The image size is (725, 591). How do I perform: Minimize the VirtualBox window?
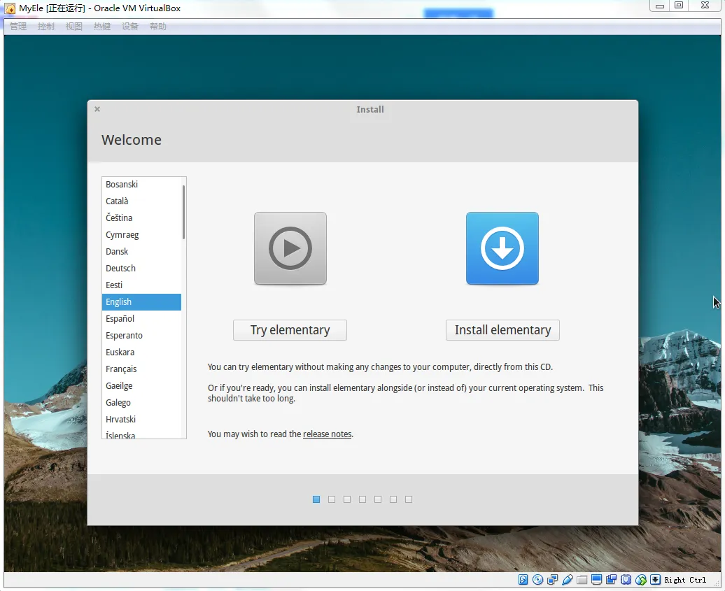click(660, 6)
